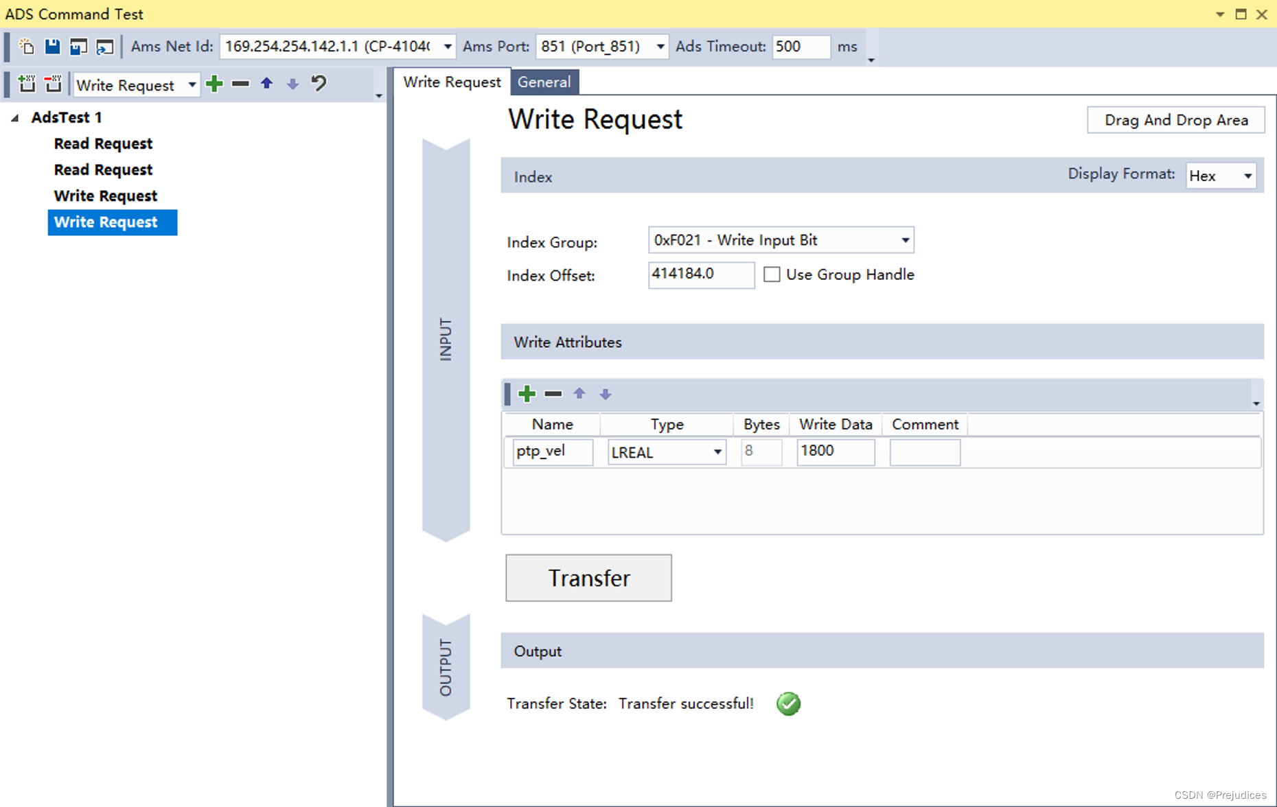This screenshot has height=807, width=1277.
Task: Collapse the INPUT section banner
Action: 446,340
